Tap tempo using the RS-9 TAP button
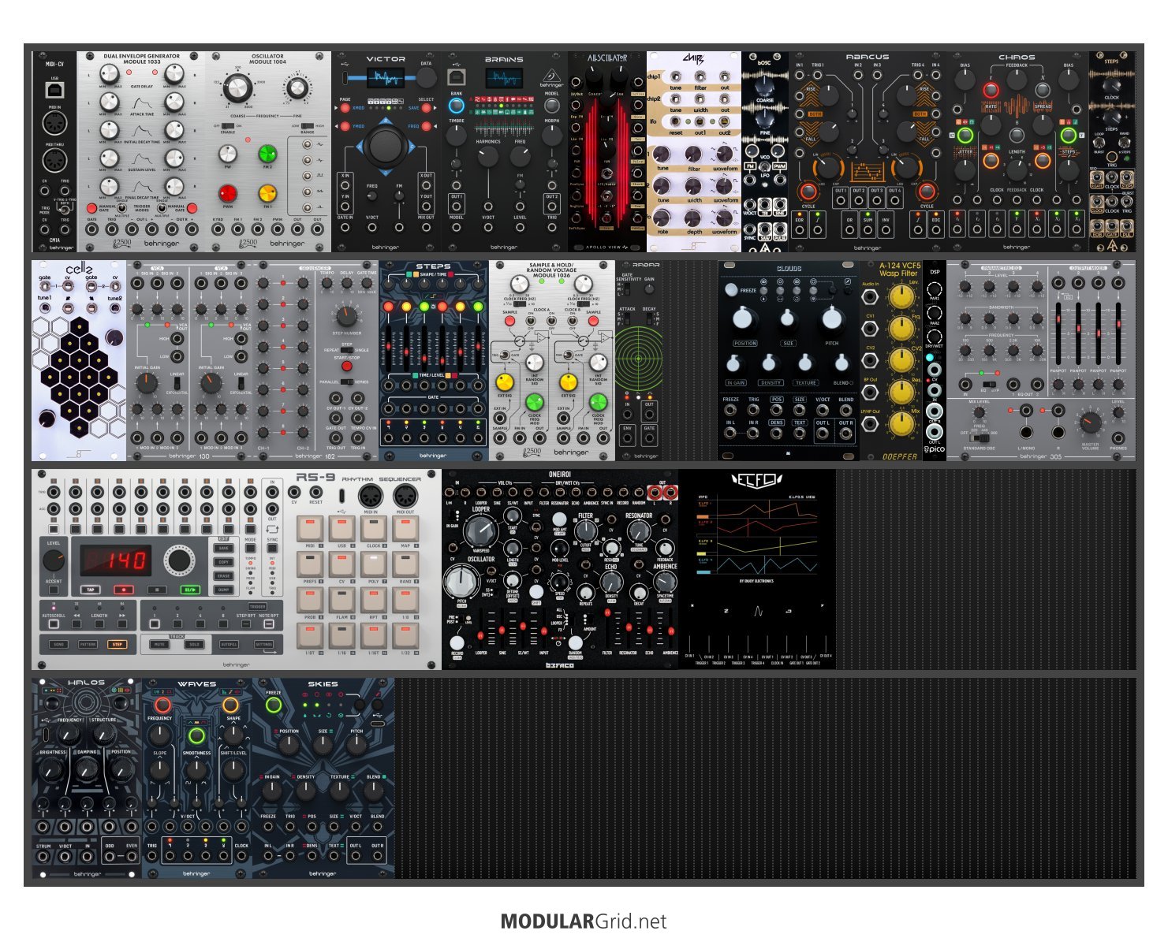The image size is (1168, 938). coord(90,589)
